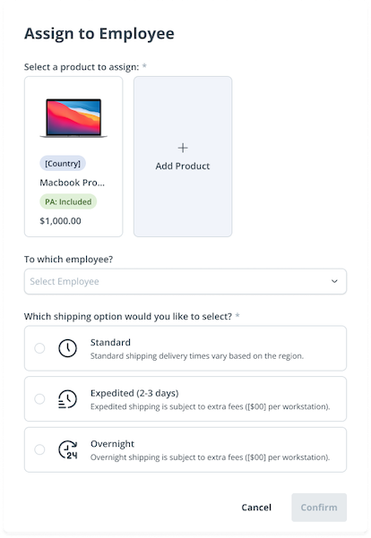Screen dimensions: 371x538
Task: Click the employee dropdown chevron arrow
Action: [334, 281]
